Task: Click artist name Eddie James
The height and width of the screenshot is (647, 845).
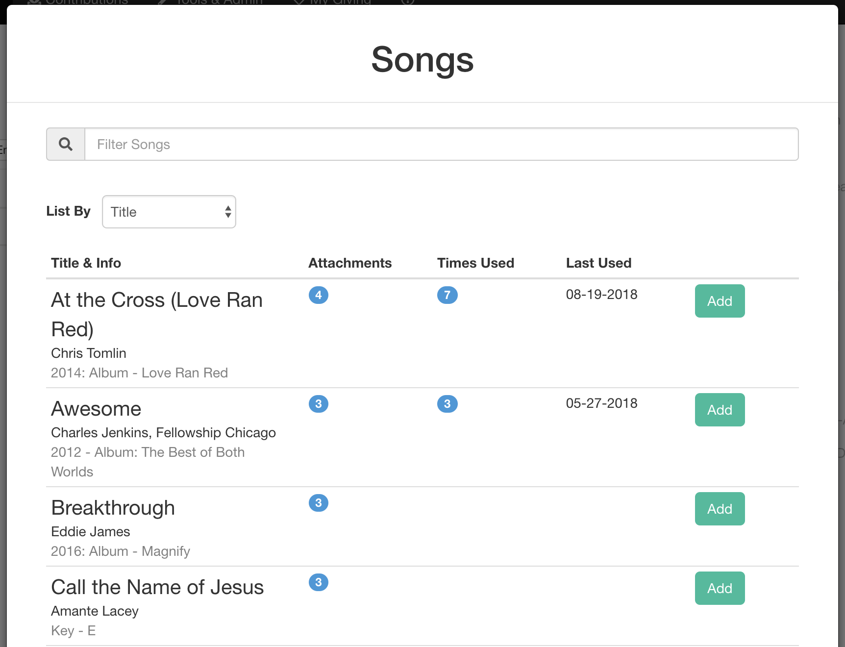Action: point(91,531)
